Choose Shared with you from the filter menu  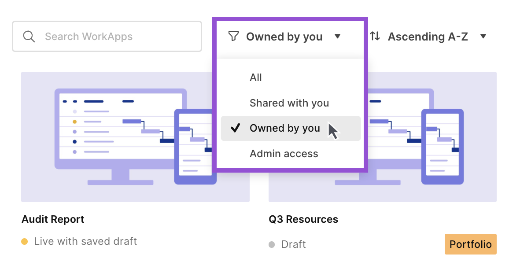tap(289, 103)
